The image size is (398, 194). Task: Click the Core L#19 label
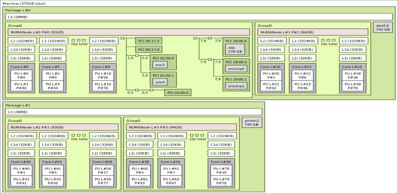352,67
